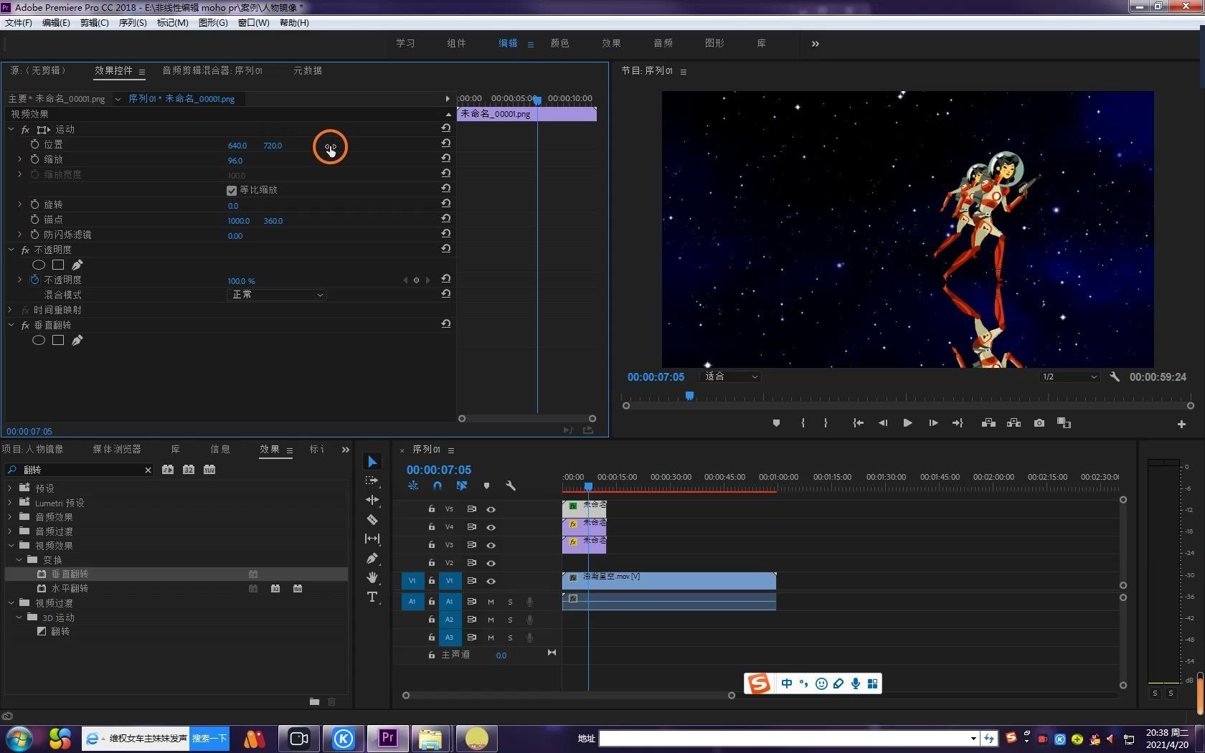Select the Track Select Forward tool

pos(372,480)
